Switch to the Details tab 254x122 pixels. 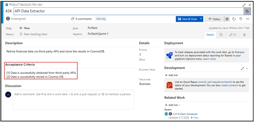[x=210, y=35]
